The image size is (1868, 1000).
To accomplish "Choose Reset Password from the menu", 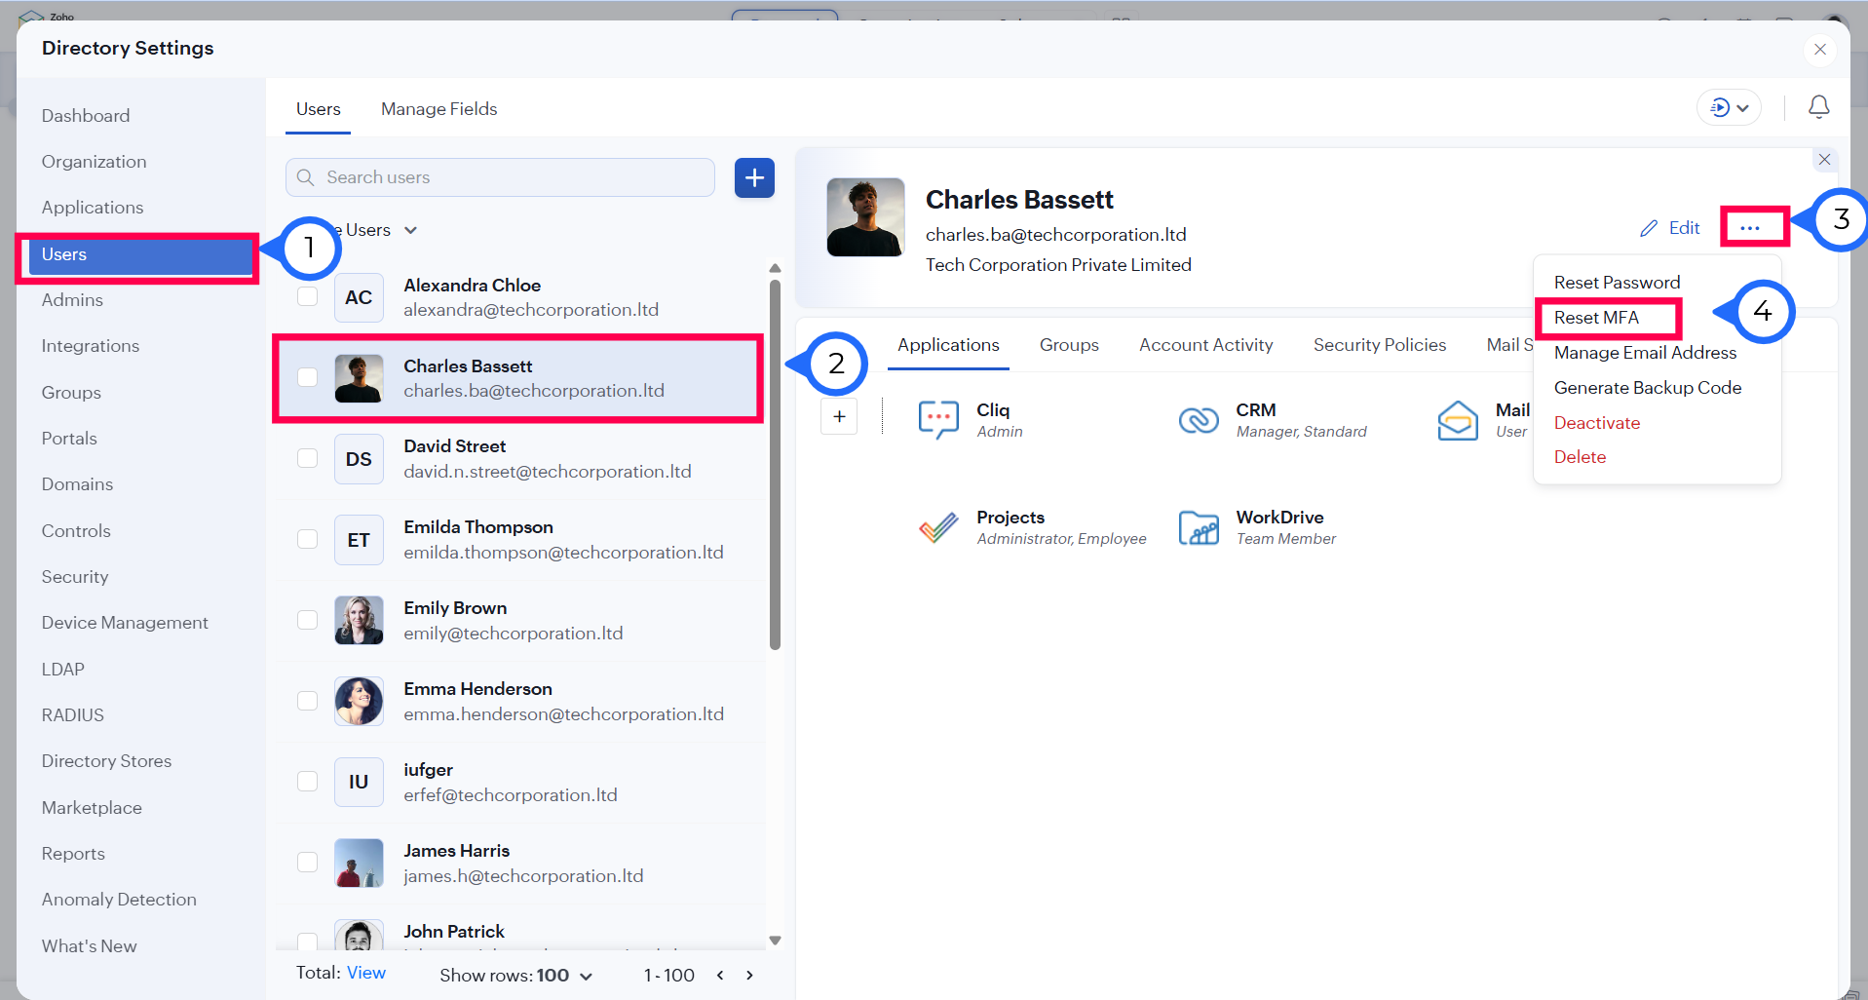I will point(1617,283).
